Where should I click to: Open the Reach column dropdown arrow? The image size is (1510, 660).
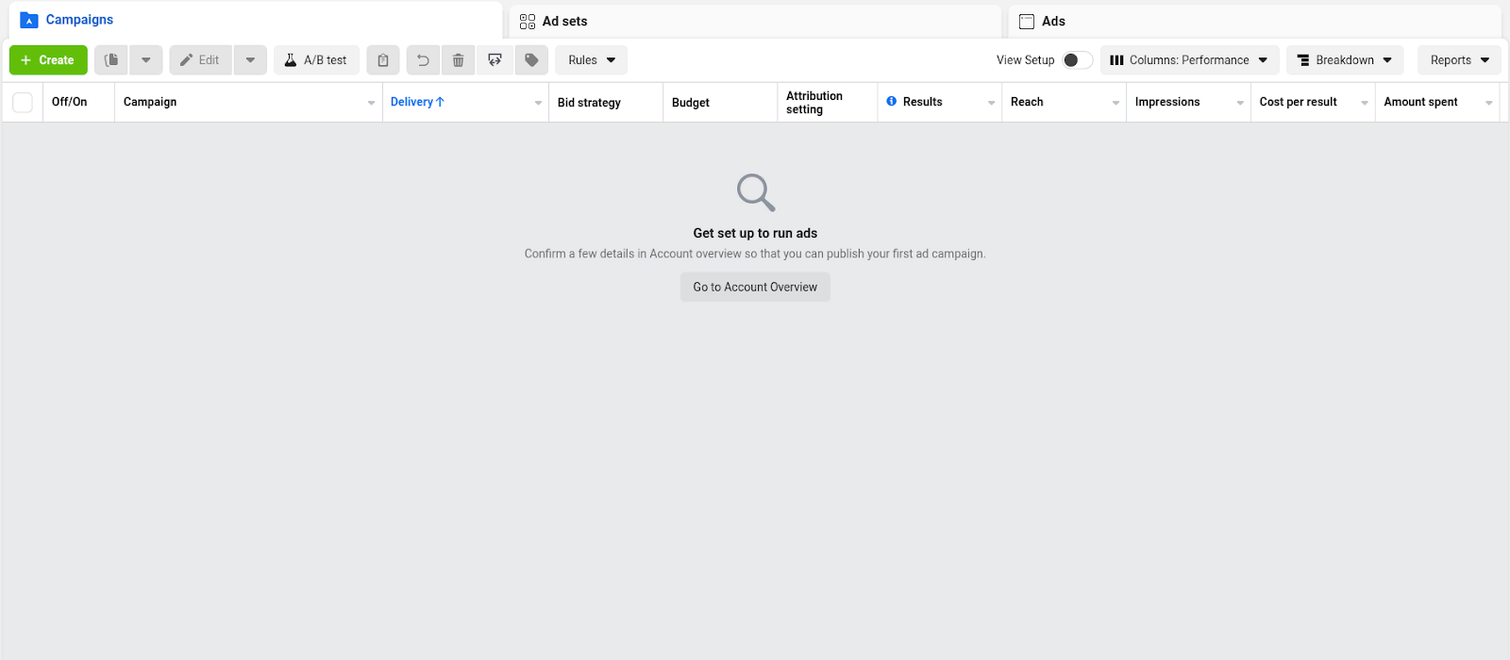(x=1116, y=103)
